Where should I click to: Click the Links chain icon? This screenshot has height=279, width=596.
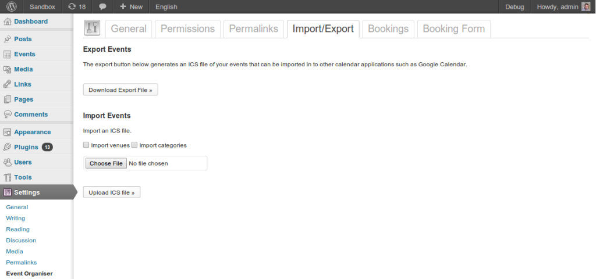7,84
